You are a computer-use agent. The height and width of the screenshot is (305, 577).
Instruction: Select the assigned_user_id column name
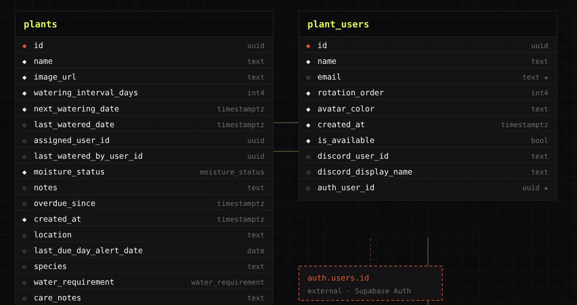tap(72, 140)
